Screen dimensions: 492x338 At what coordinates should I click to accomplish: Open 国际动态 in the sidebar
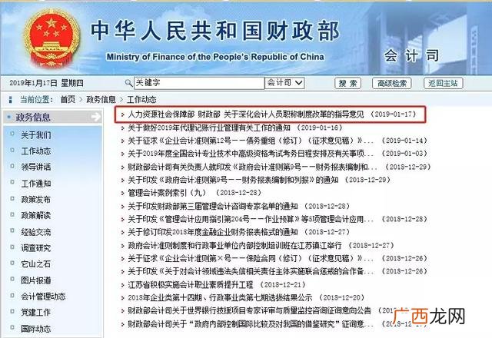click(36, 329)
